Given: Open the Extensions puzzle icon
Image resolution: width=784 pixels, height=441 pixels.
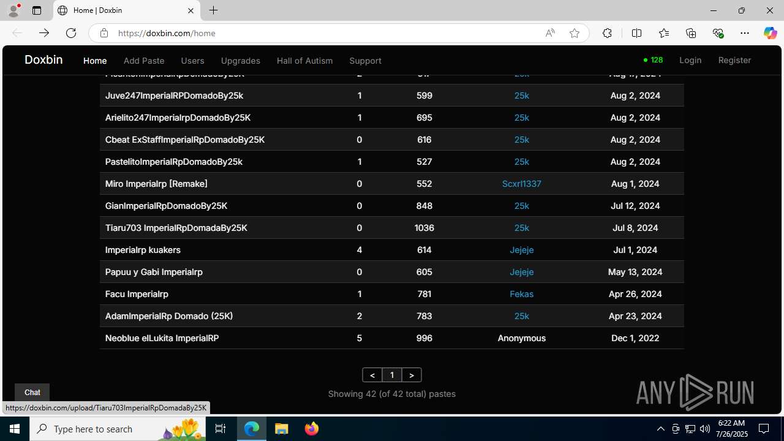Looking at the screenshot, I should pos(607,33).
